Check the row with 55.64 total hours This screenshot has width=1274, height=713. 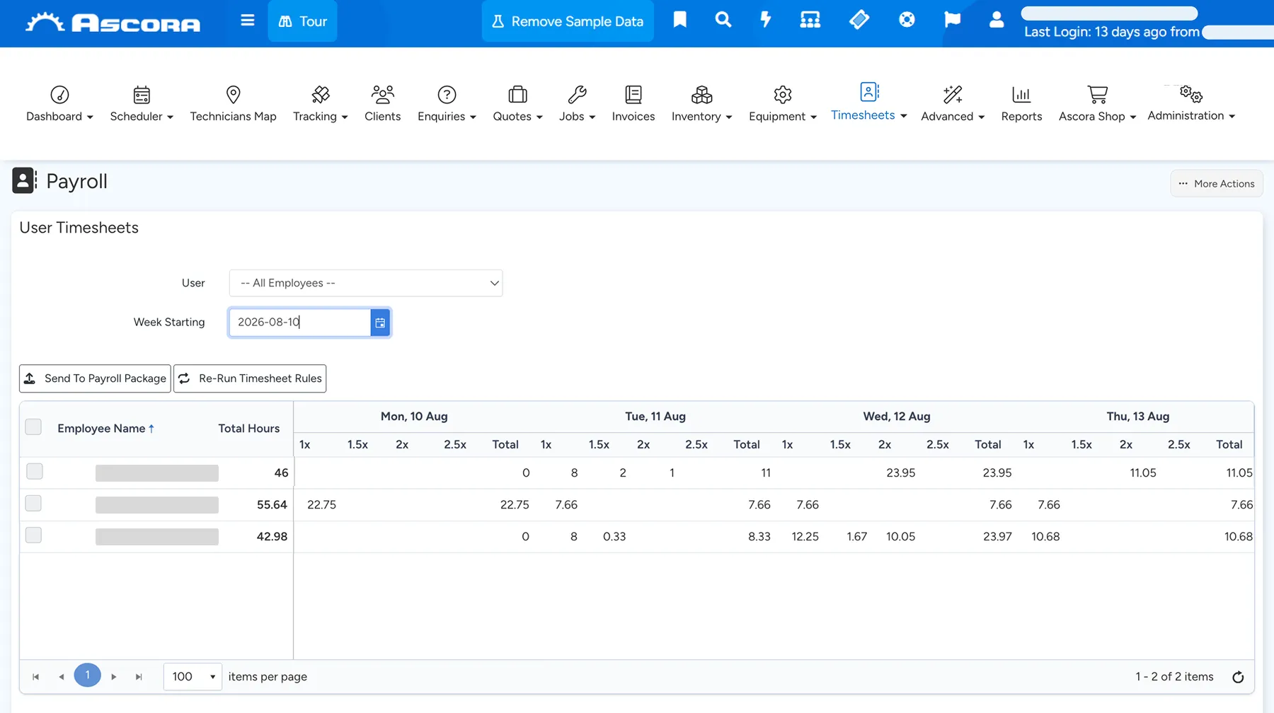(x=33, y=503)
